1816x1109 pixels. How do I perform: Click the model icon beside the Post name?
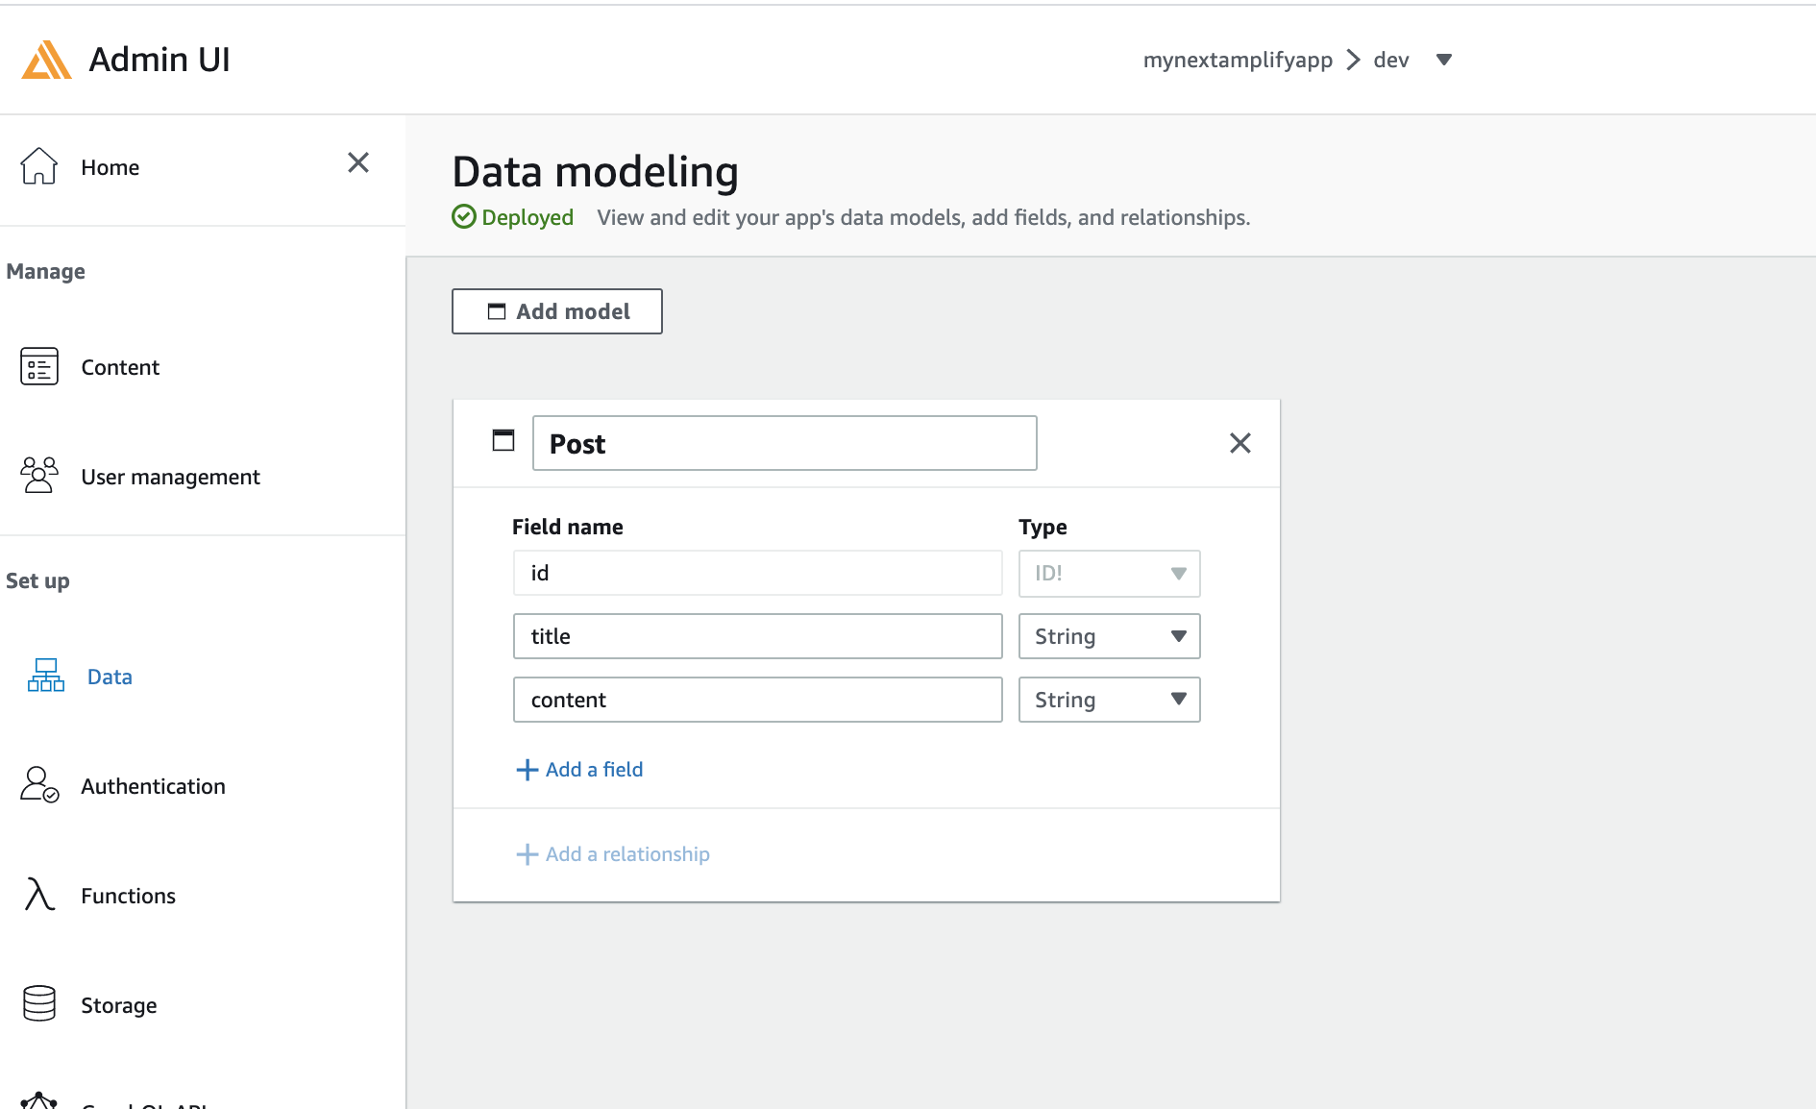pos(503,439)
